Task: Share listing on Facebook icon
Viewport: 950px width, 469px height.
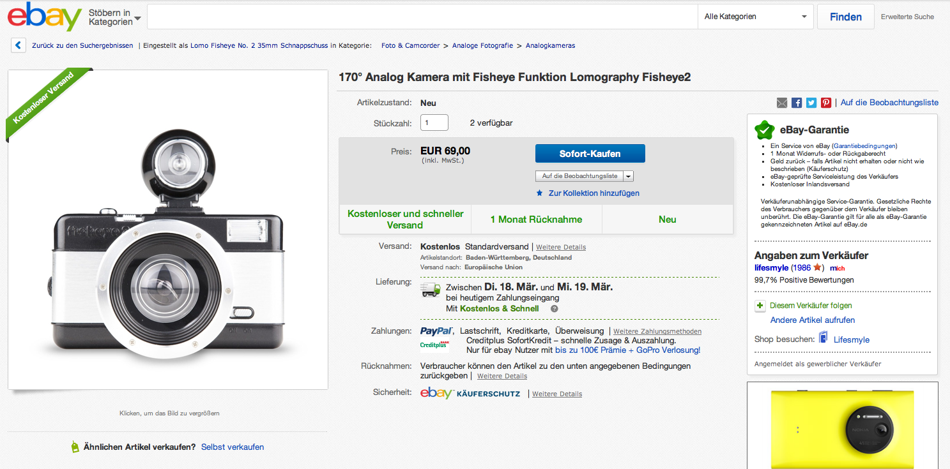Action: tap(797, 103)
